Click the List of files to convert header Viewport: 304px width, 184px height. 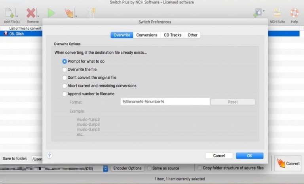pos(25,28)
